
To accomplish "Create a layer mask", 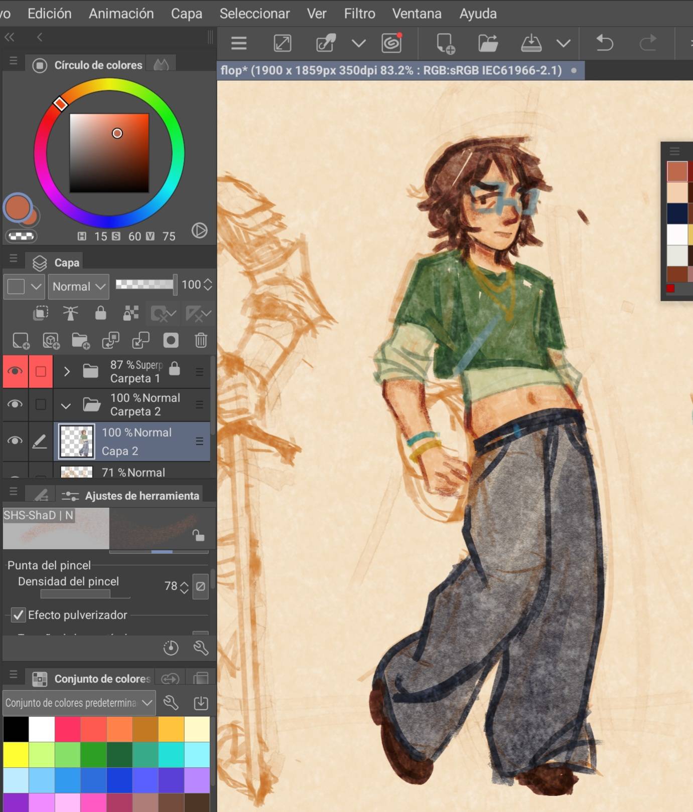I will tap(171, 341).
